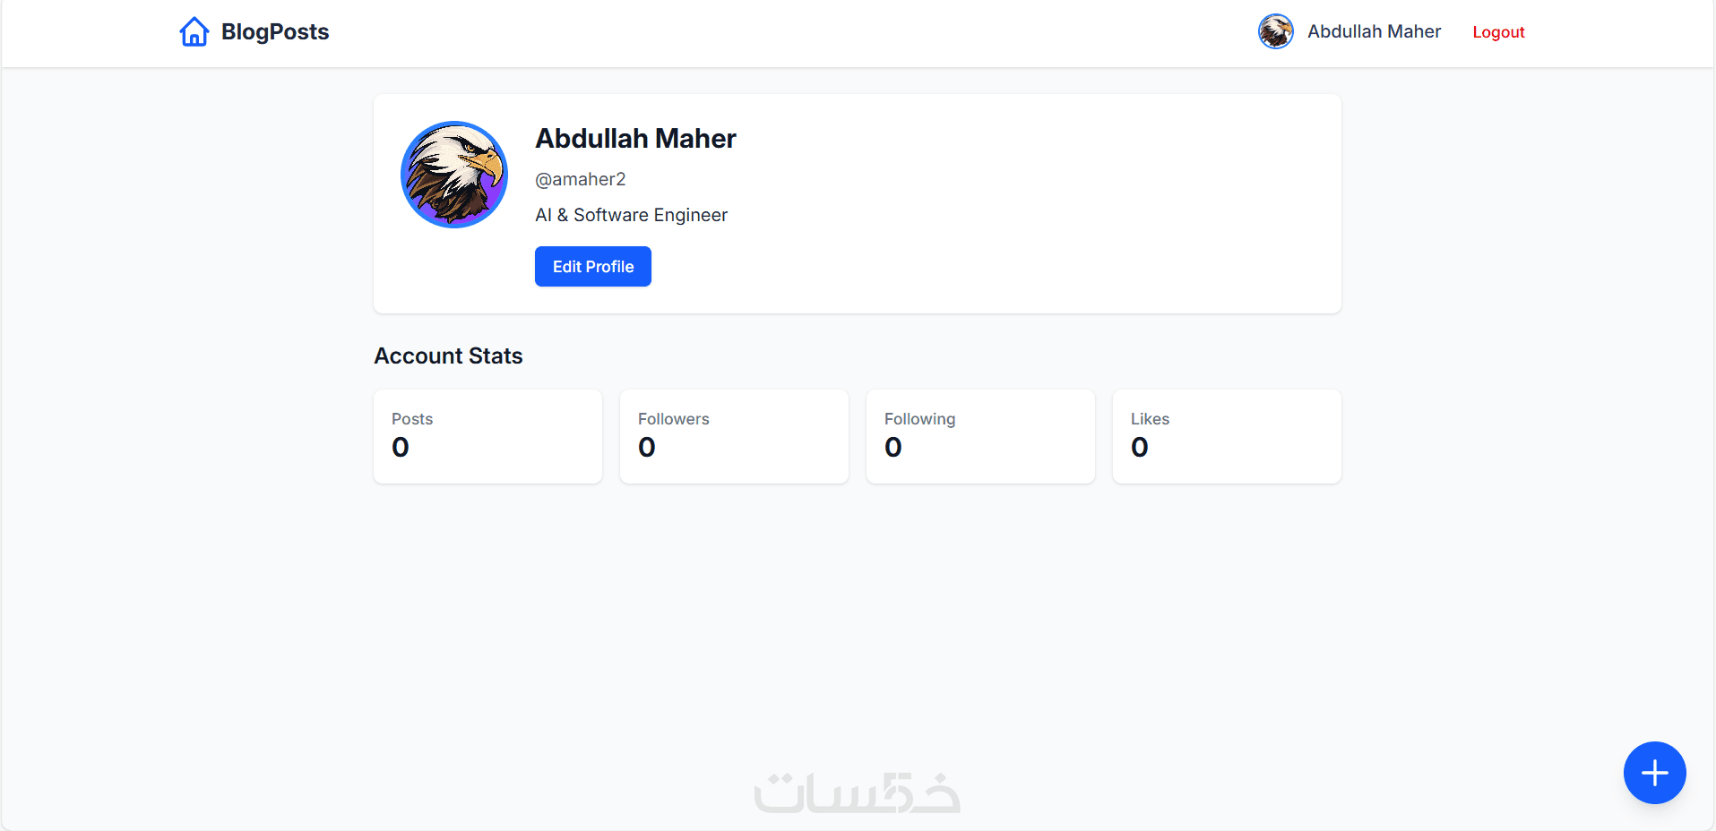Click the Abdullah Maher profile heading

click(x=635, y=139)
